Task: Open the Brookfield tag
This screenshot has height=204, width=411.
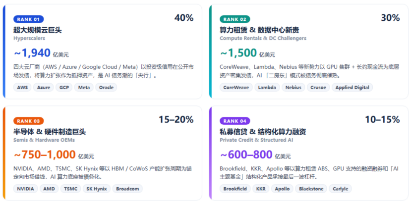Action: 235,189
